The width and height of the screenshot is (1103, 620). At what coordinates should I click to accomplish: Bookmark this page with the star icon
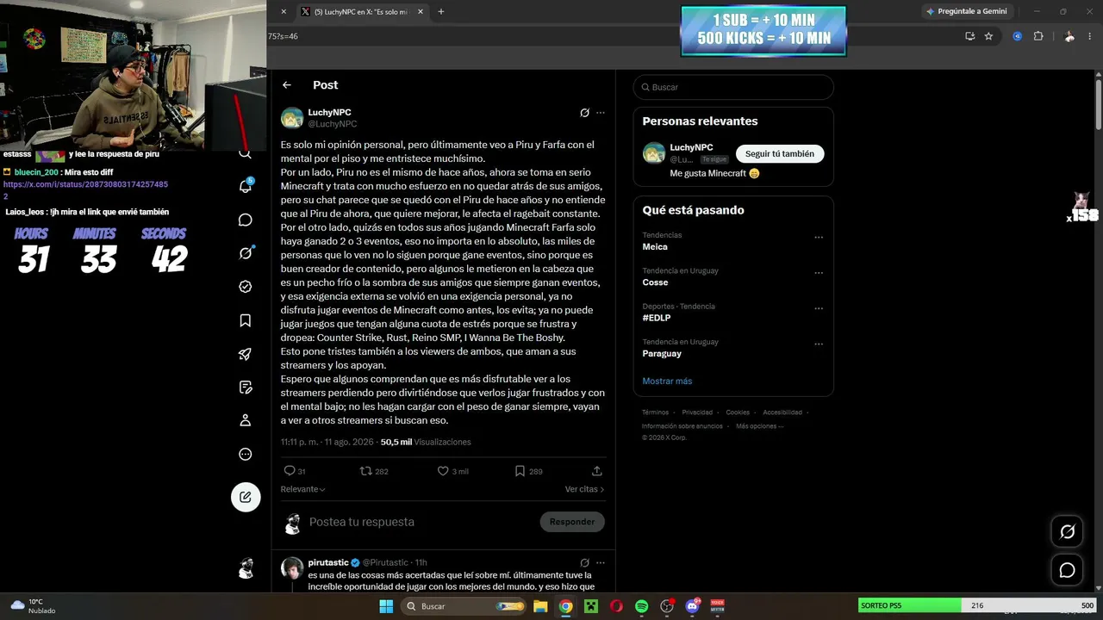point(988,36)
